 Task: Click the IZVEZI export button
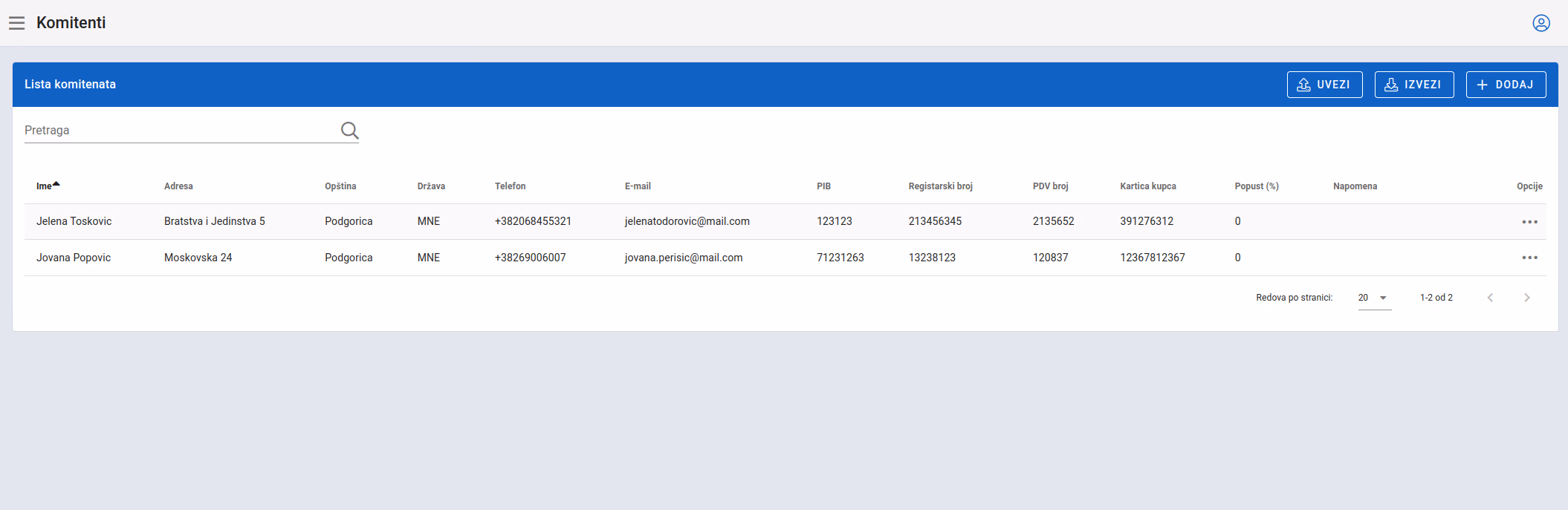[1414, 85]
